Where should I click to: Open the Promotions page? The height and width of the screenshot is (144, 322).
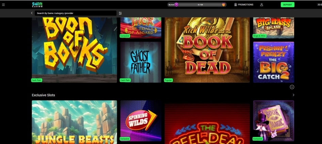[x=245, y=5]
